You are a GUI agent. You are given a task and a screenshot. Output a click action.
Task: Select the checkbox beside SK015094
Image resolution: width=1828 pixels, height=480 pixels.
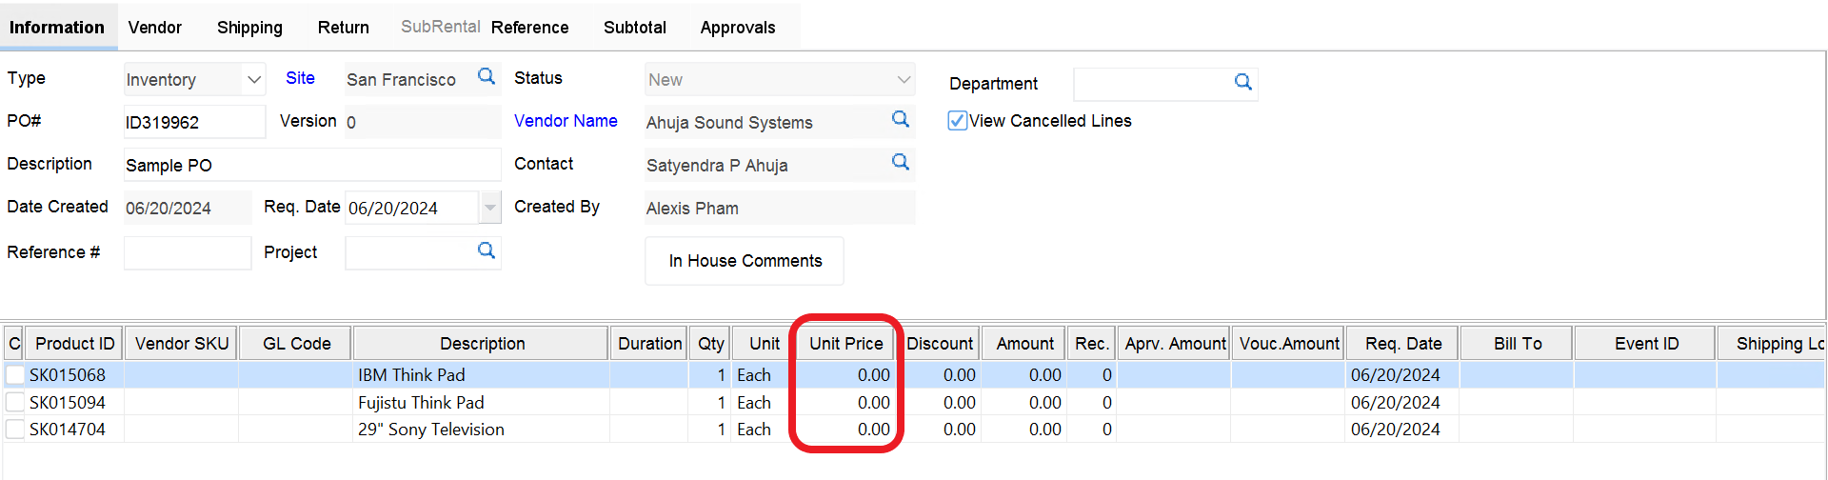click(x=15, y=403)
